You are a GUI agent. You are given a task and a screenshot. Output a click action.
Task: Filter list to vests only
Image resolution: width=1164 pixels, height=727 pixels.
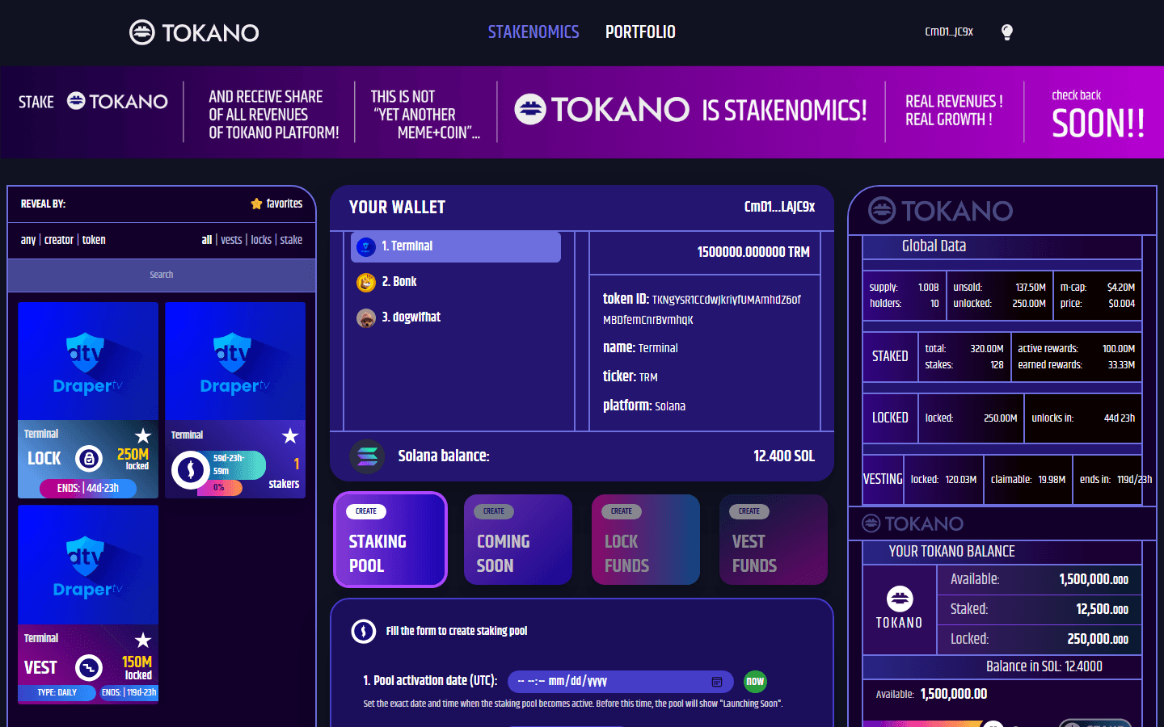(x=231, y=240)
